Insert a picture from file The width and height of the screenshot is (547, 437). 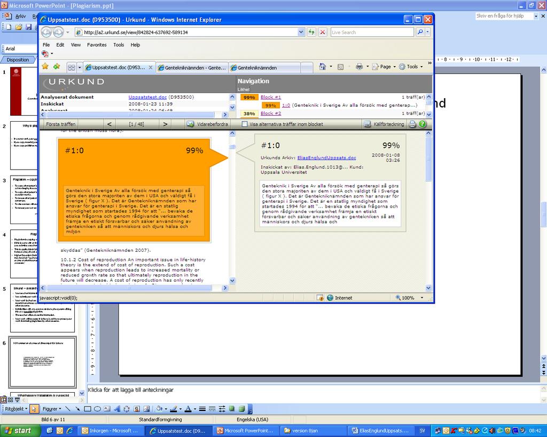[146, 409]
